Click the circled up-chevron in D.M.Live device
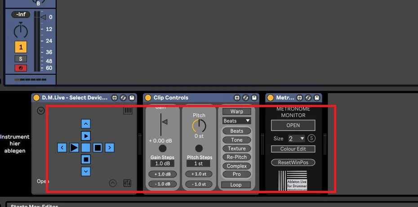418x207 pixels. [x=113, y=183]
